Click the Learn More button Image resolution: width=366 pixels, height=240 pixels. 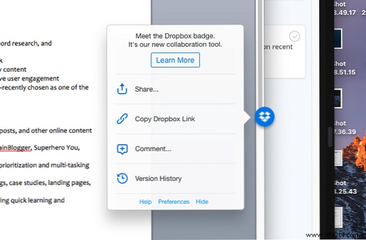click(x=175, y=60)
